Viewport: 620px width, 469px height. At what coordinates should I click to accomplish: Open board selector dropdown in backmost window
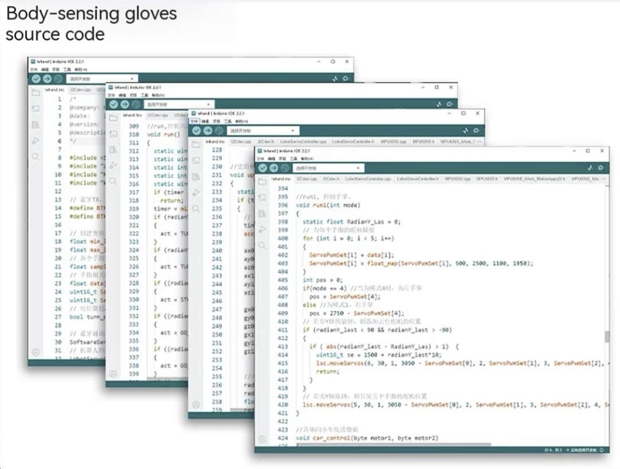coord(101,79)
